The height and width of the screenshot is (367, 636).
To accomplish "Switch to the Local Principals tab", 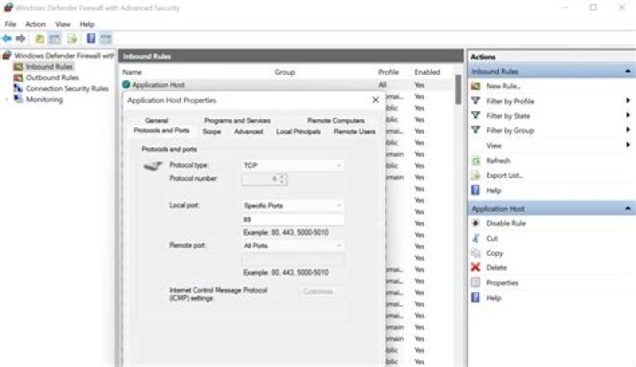I will [299, 131].
